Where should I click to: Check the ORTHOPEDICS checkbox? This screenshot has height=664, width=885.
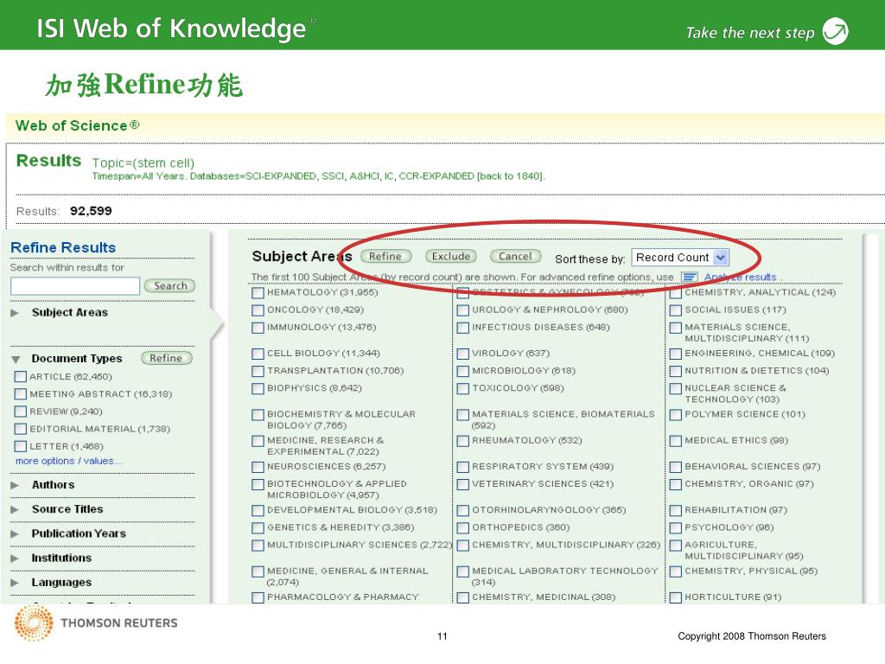[463, 527]
